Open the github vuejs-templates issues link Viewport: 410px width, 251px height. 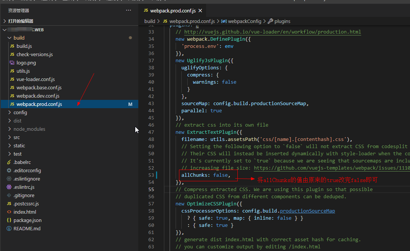332,168
